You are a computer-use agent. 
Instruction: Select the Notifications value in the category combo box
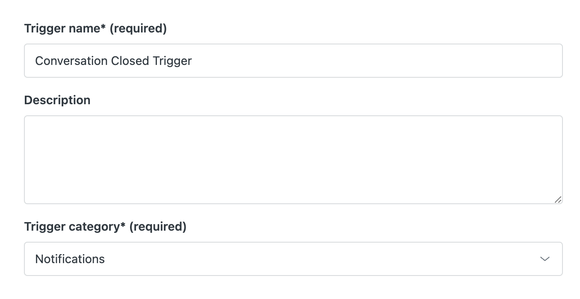click(70, 259)
